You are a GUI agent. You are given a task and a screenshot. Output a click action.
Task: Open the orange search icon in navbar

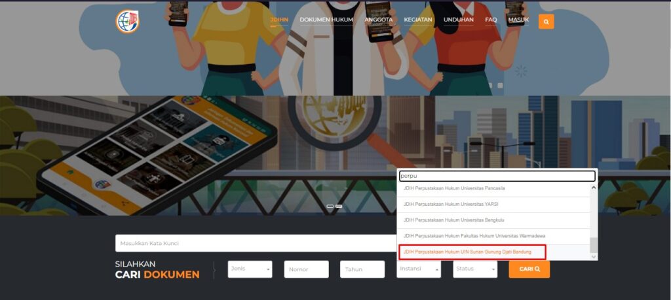tap(546, 22)
